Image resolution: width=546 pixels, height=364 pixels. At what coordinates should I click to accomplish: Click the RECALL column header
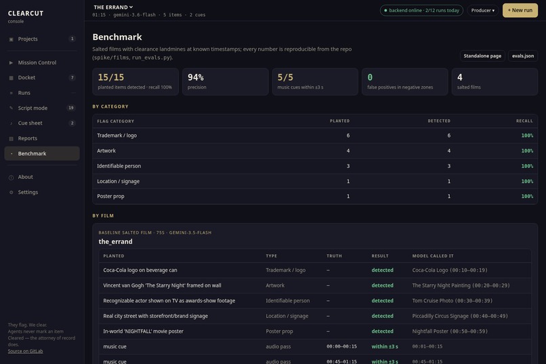pos(524,121)
